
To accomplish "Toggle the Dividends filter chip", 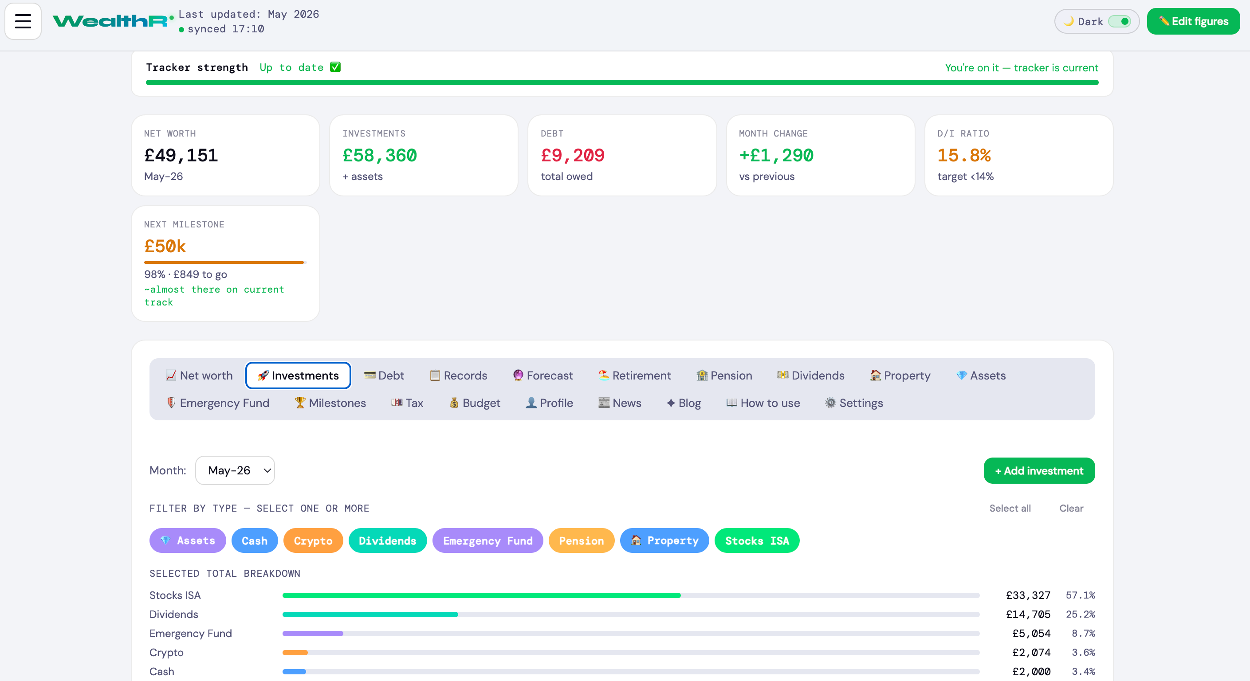I will point(387,540).
